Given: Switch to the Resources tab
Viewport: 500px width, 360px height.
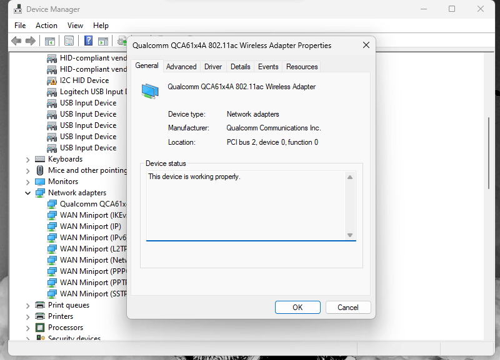Looking at the screenshot, I should pos(302,67).
